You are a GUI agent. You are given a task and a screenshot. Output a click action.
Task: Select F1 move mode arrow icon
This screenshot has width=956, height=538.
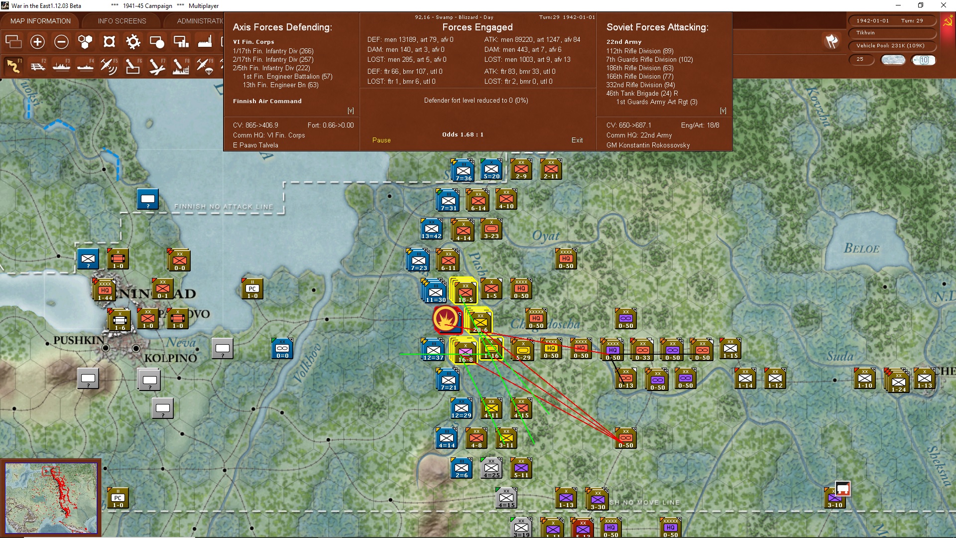click(13, 66)
